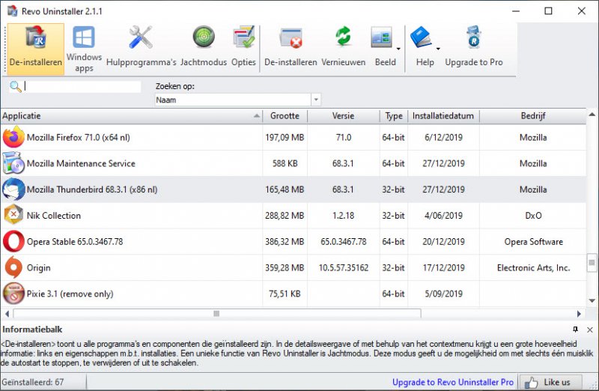Viewport: 599px width, 391px height.
Task: Click De-installeren icon with red X
Action: click(x=289, y=46)
